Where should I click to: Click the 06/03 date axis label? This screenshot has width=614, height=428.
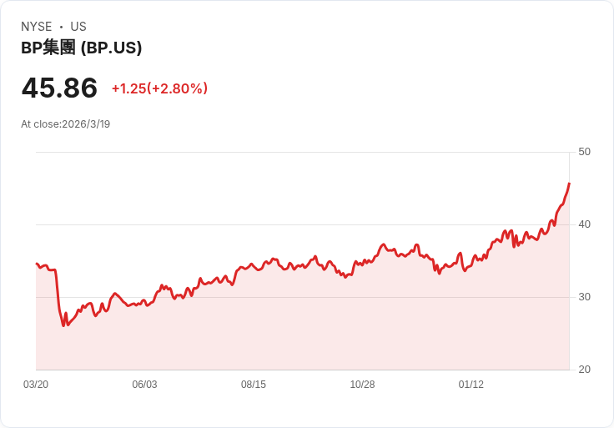point(144,384)
